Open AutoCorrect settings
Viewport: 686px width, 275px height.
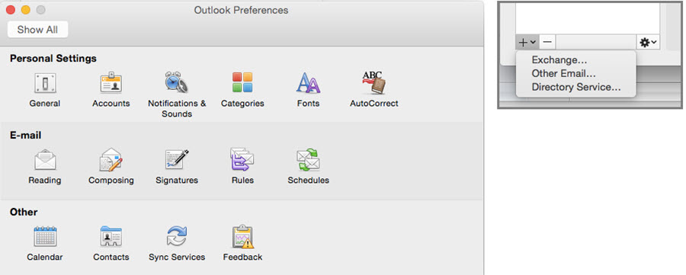[373, 82]
